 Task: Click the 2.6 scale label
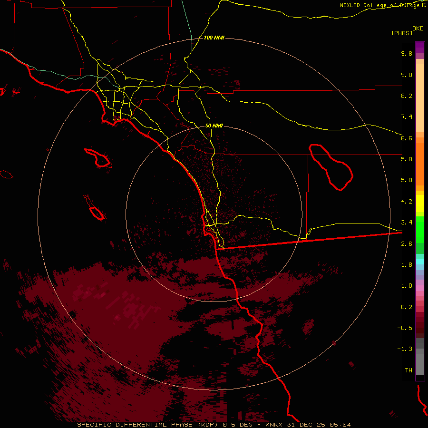coord(407,244)
